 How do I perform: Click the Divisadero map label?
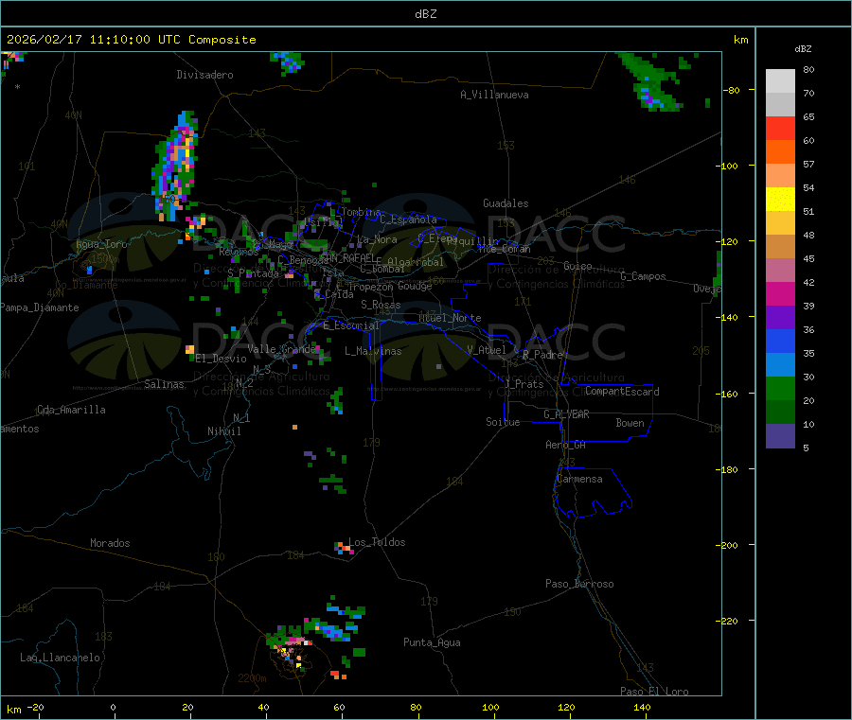[x=204, y=75]
